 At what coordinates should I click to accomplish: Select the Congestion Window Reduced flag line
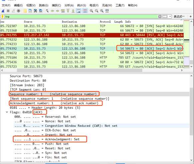point(66,126)
